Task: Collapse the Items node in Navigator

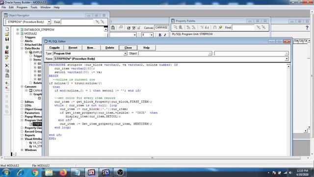Action: tap(30, 59)
